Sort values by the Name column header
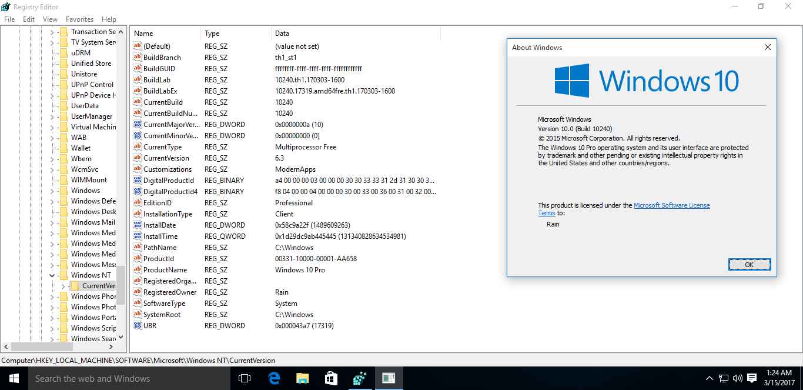The image size is (803, 390). (165, 34)
